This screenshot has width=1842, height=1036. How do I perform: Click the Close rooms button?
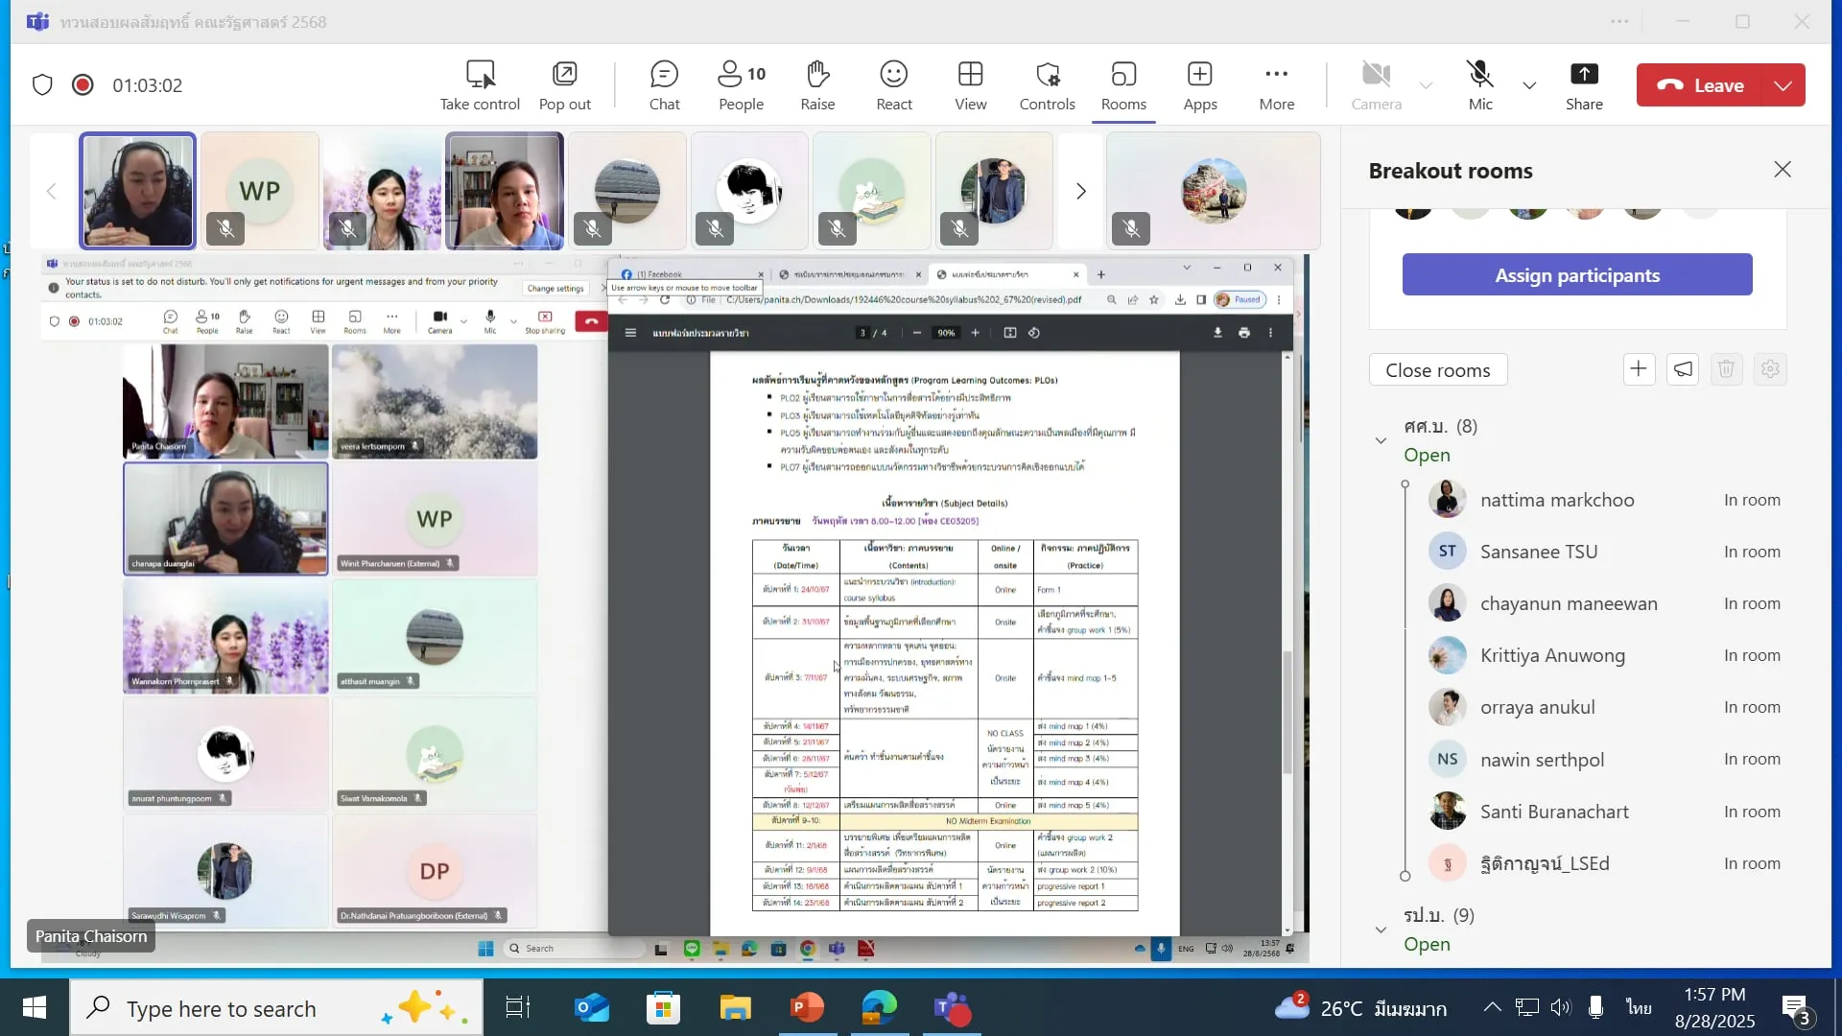tap(1437, 370)
